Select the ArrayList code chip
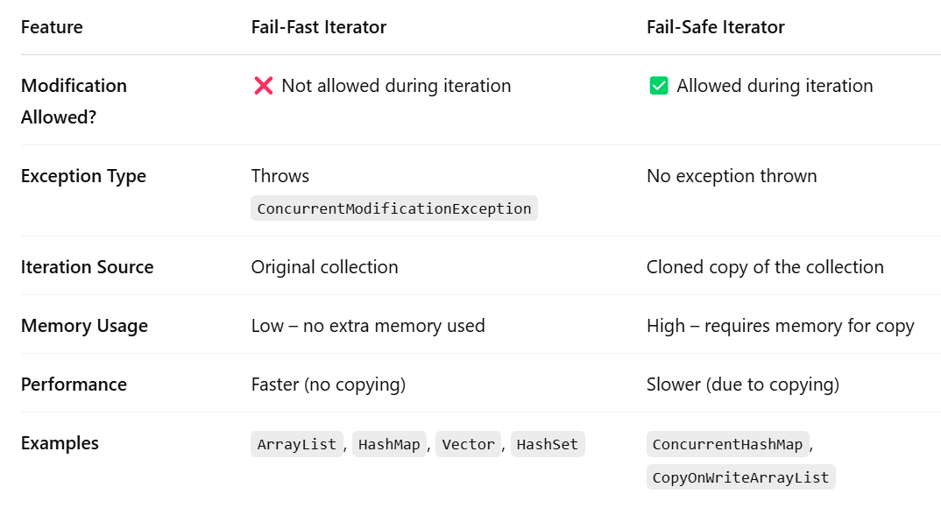The height and width of the screenshot is (508, 941). coord(297,444)
